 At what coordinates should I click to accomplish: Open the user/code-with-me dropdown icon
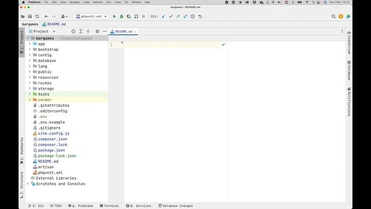[x=64, y=16]
